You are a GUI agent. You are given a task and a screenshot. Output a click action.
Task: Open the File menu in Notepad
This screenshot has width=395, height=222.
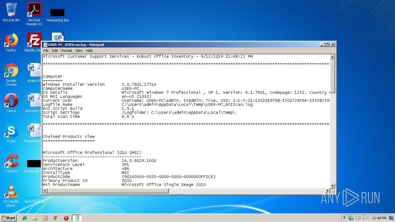(x=46, y=51)
